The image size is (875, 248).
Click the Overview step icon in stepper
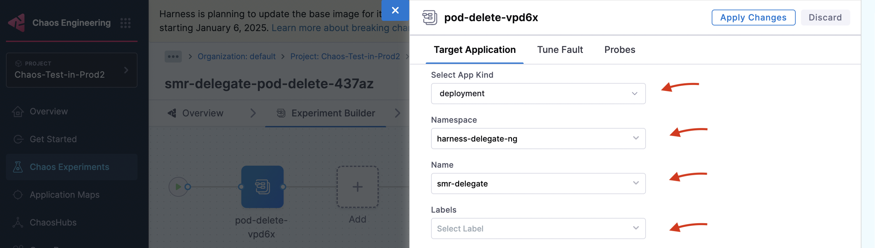(172, 113)
